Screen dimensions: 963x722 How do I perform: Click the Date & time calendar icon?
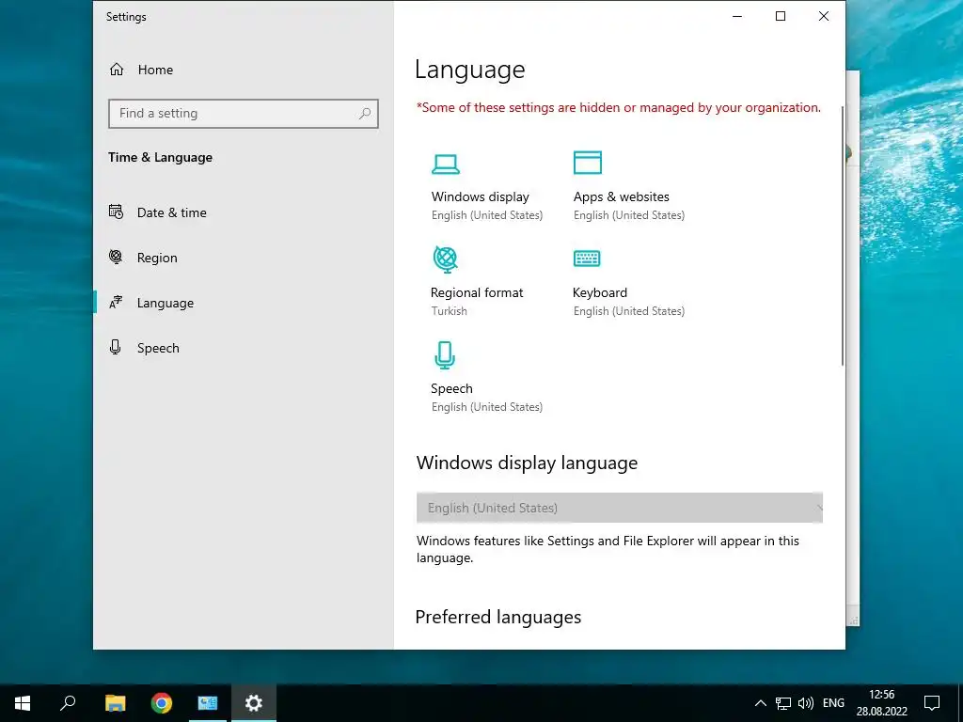pyautogui.click(x=116, y=212)
